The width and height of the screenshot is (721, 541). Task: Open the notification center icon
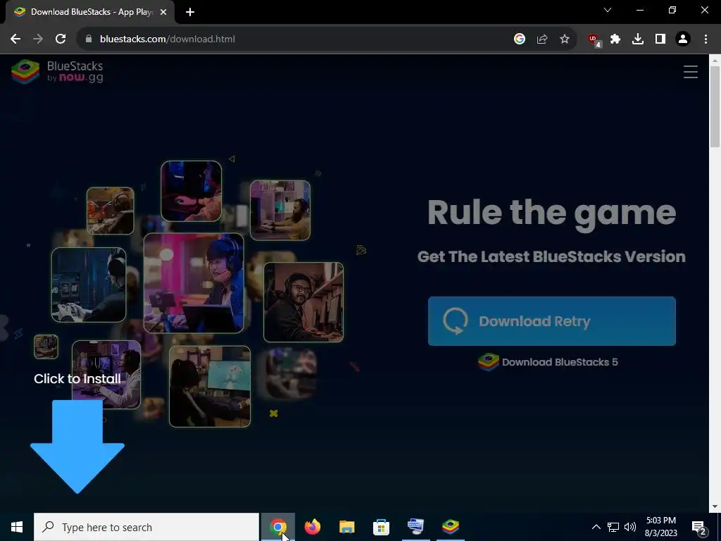tap(699, 527)
